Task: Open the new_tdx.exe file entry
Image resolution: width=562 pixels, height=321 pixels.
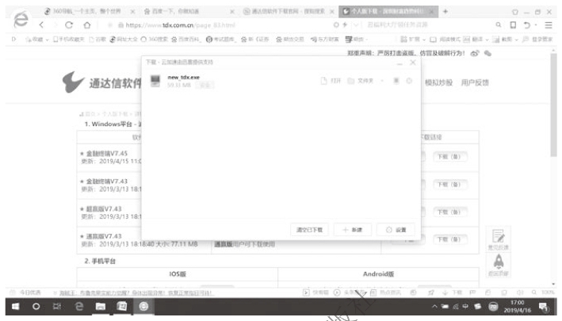Action: 183,78
